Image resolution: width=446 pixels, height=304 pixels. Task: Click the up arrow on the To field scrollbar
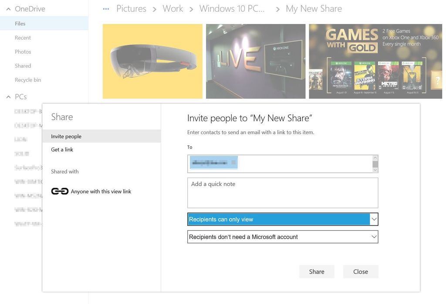375,157
